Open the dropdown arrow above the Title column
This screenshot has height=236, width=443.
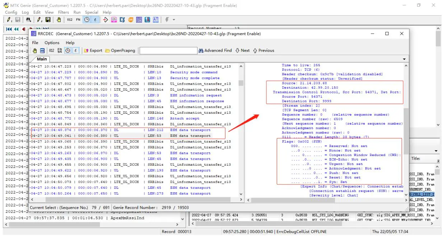pos(436,151)
